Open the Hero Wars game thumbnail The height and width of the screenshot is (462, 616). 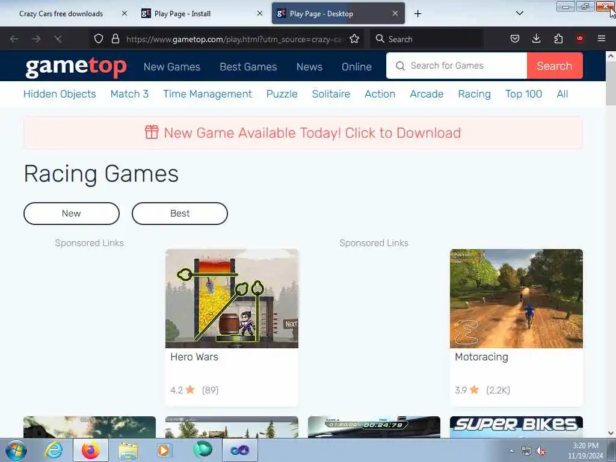pos(232,298)
